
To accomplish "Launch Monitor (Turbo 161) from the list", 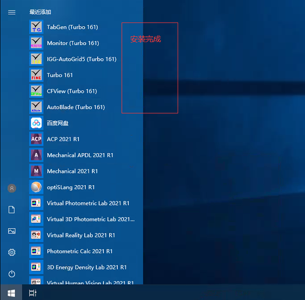I will (36, 43).
